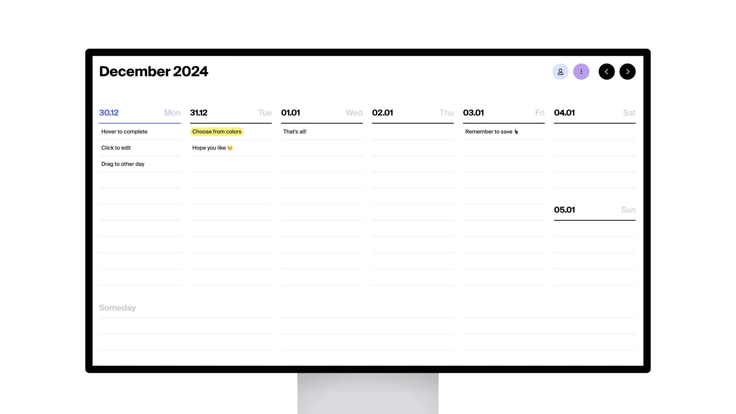Select the highlighted 'Choose from colors' task
The width and height of the screenshot is (736, 414).
pos(217,132)
